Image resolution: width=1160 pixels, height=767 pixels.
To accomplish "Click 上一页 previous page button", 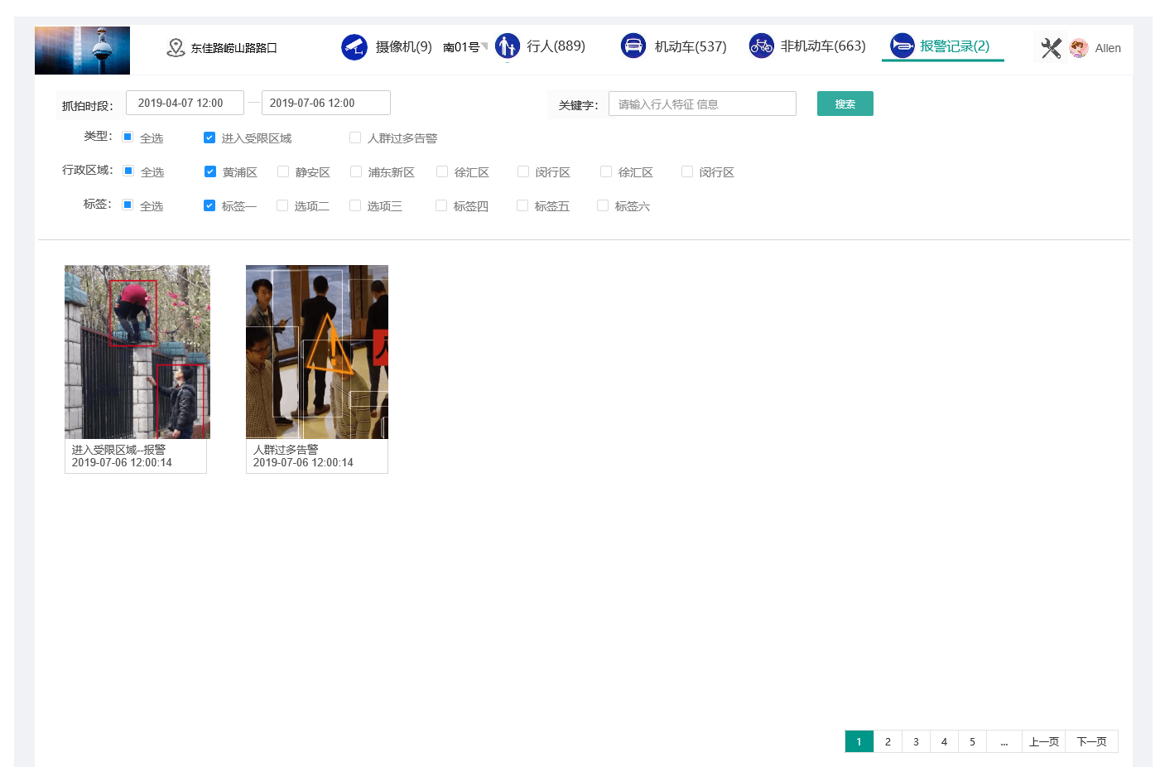I will pyautogui.click(x=1044, y=741).
